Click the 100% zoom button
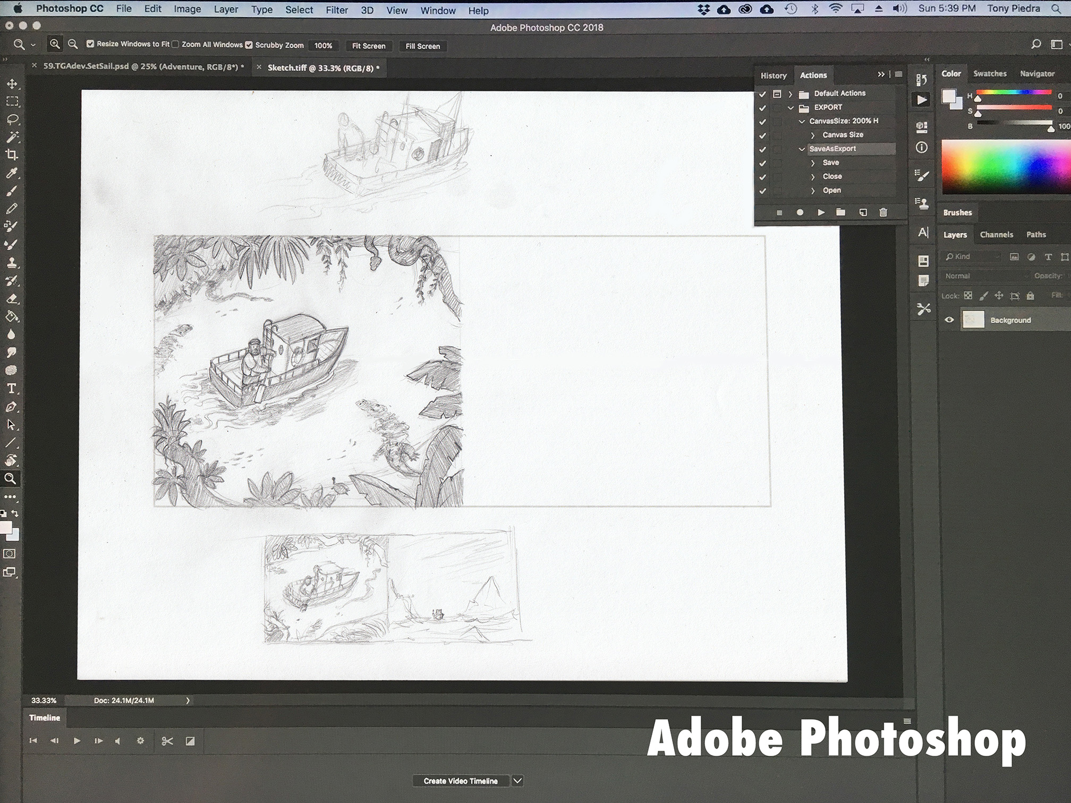 pyautogui.click(x=323, y=46)
